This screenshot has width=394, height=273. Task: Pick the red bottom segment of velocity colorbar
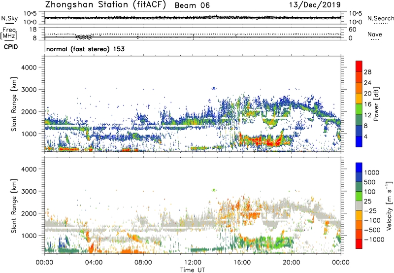click(x=359, y=244)
